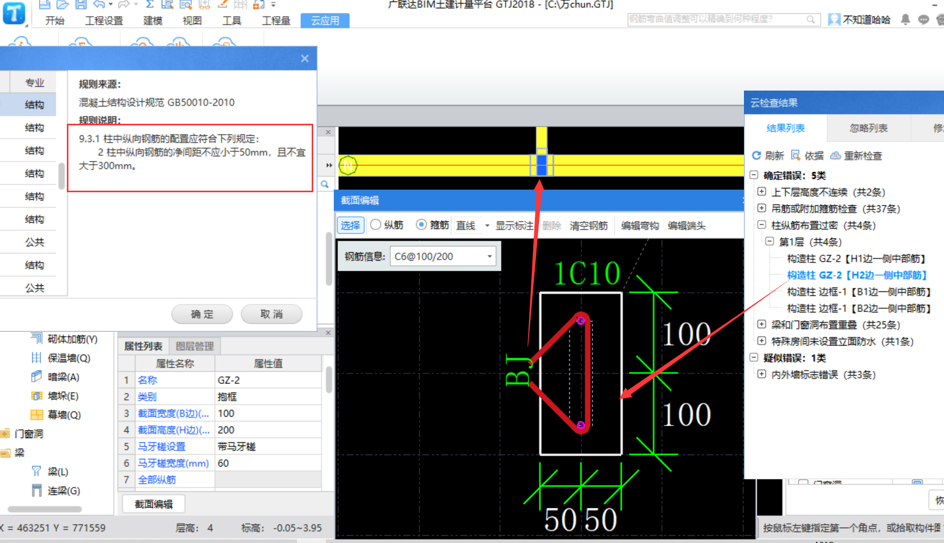Collapse the 柱纵筋布置过密 tree node
The image size is (944, 543).
coord(761,225)
